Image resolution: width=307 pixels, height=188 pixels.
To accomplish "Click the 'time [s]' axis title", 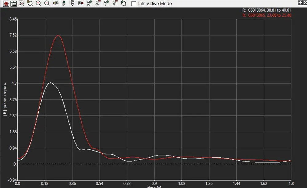I will pos(154,187).
